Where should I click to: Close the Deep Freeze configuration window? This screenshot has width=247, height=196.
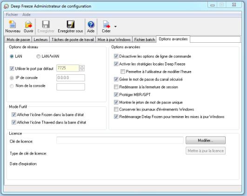click(x=234, y=5)
